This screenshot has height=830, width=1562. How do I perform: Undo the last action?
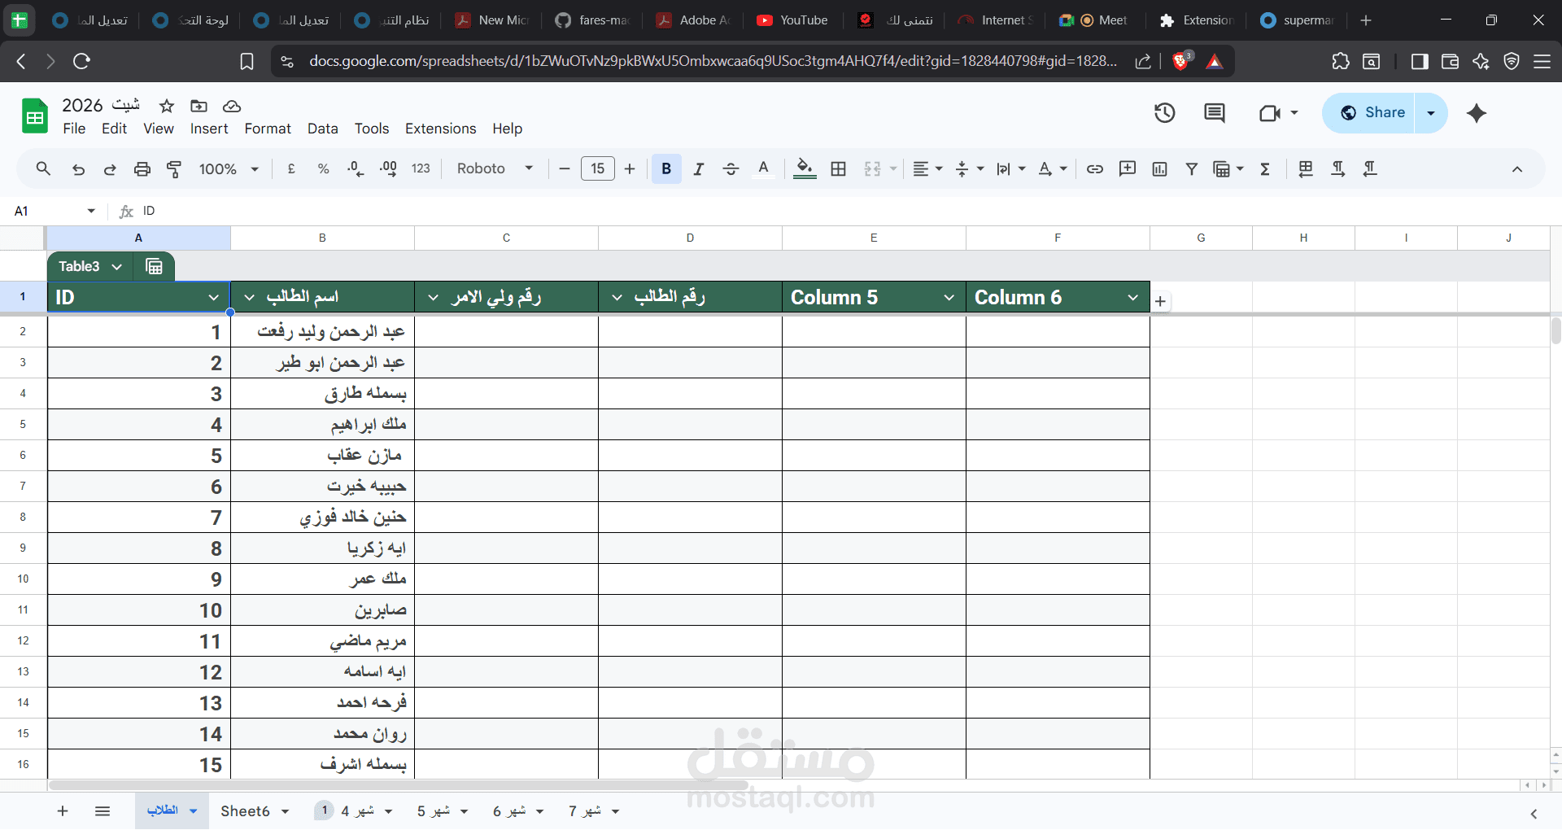[x=78, y=168]
